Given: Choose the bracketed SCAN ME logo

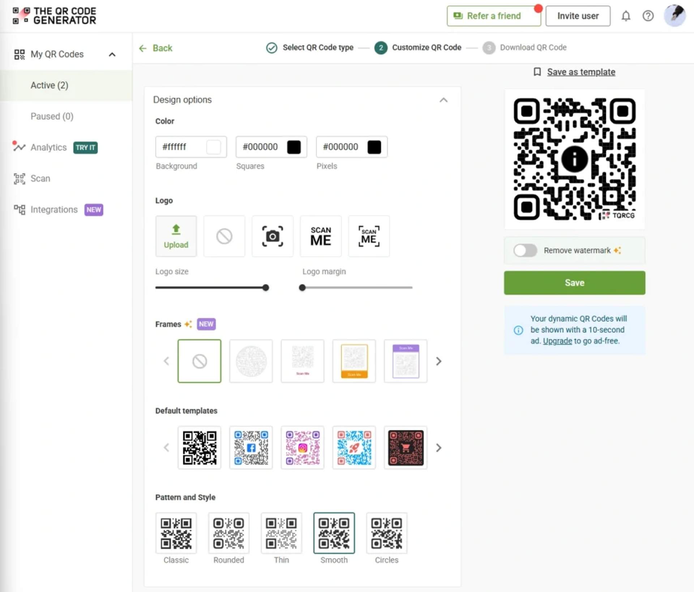Looking at the screenshot, I should point(369,236).
